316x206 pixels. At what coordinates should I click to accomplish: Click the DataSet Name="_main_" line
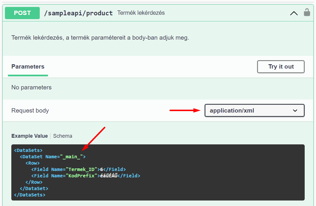(53, 157)
